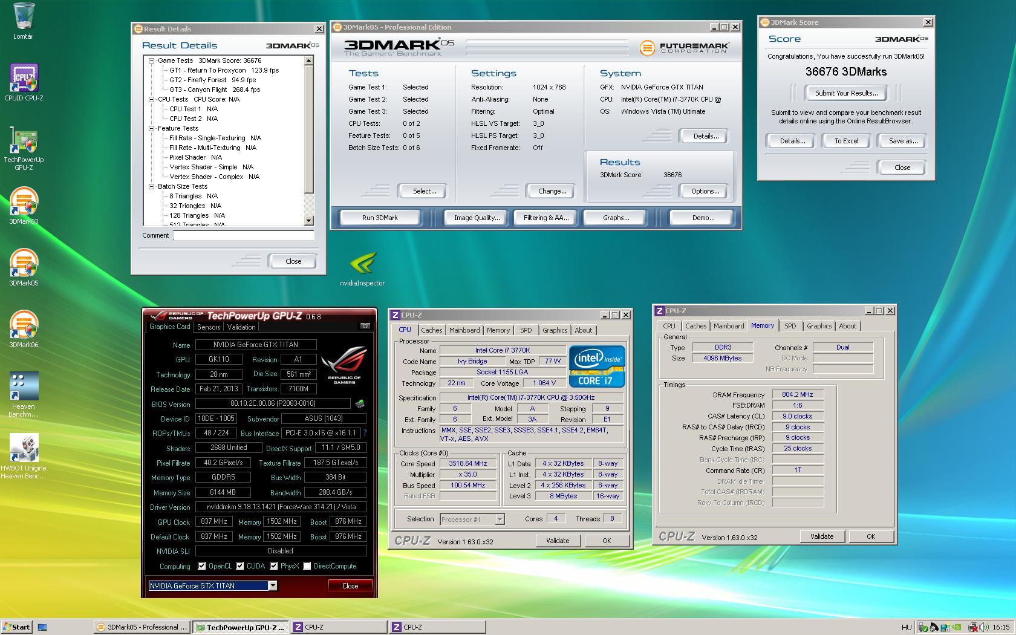The height and width of the screenshot is (635, 1016).
Task: Click the Bus Interface question mark icon
Action: click(365, 433)
